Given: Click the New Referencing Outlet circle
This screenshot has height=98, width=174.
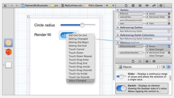Looking at the screenshot, I should pyautogui.click(x=169, y=31).
